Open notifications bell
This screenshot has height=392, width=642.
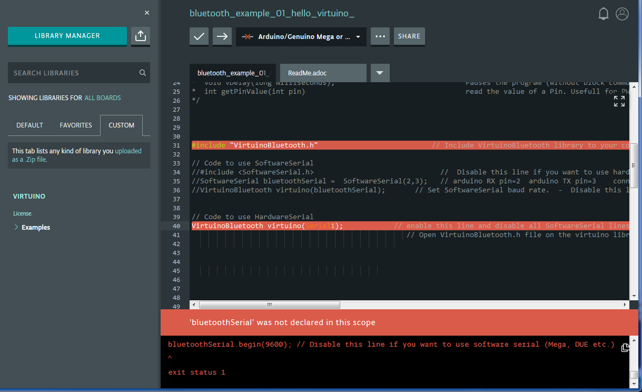[604, 14]
